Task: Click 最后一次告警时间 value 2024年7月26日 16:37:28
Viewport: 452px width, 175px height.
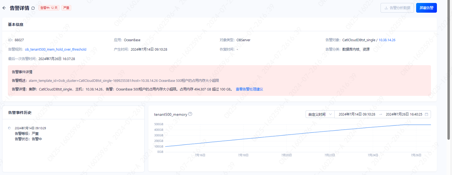Action: point(57,59)
